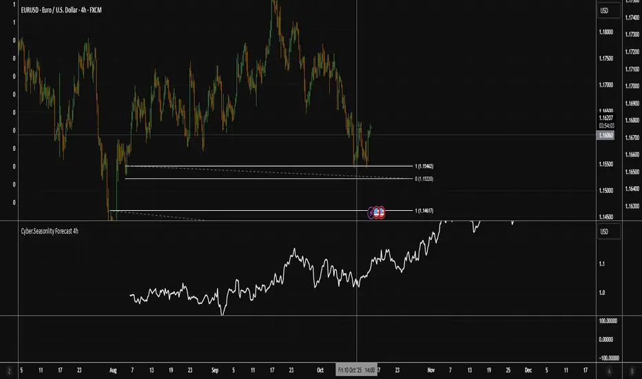Image resolution: width=642 pixels, height=379 pixels.
Task: Click the Aug label on the time axis
Action: (113, 371)
